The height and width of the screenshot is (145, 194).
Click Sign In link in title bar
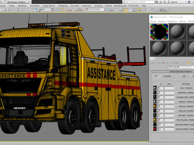tap(174, 2)
